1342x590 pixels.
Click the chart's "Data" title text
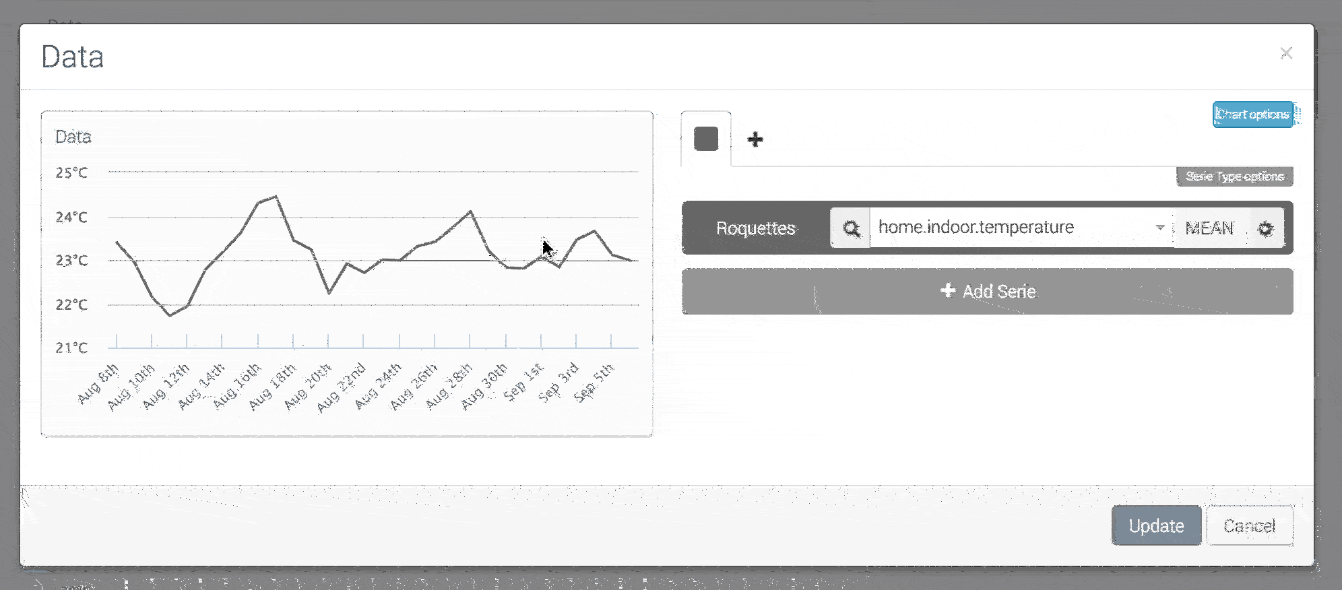(73, 137)
